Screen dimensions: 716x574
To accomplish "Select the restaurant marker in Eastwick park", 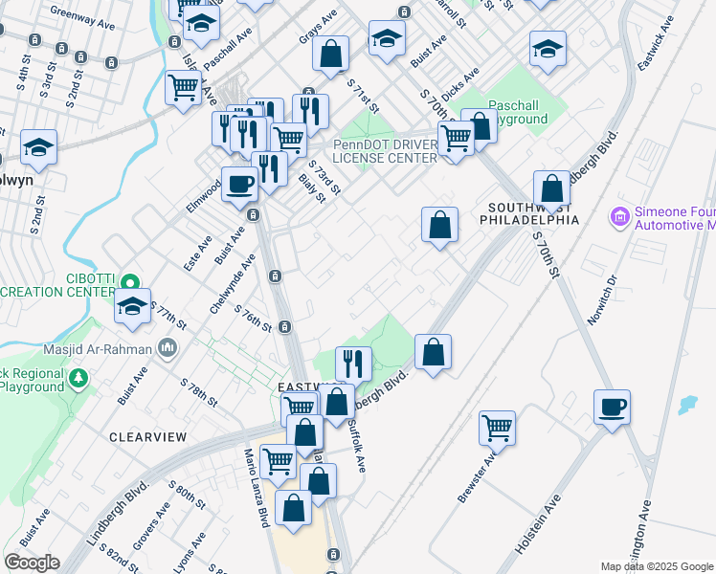I will [354, 365].
